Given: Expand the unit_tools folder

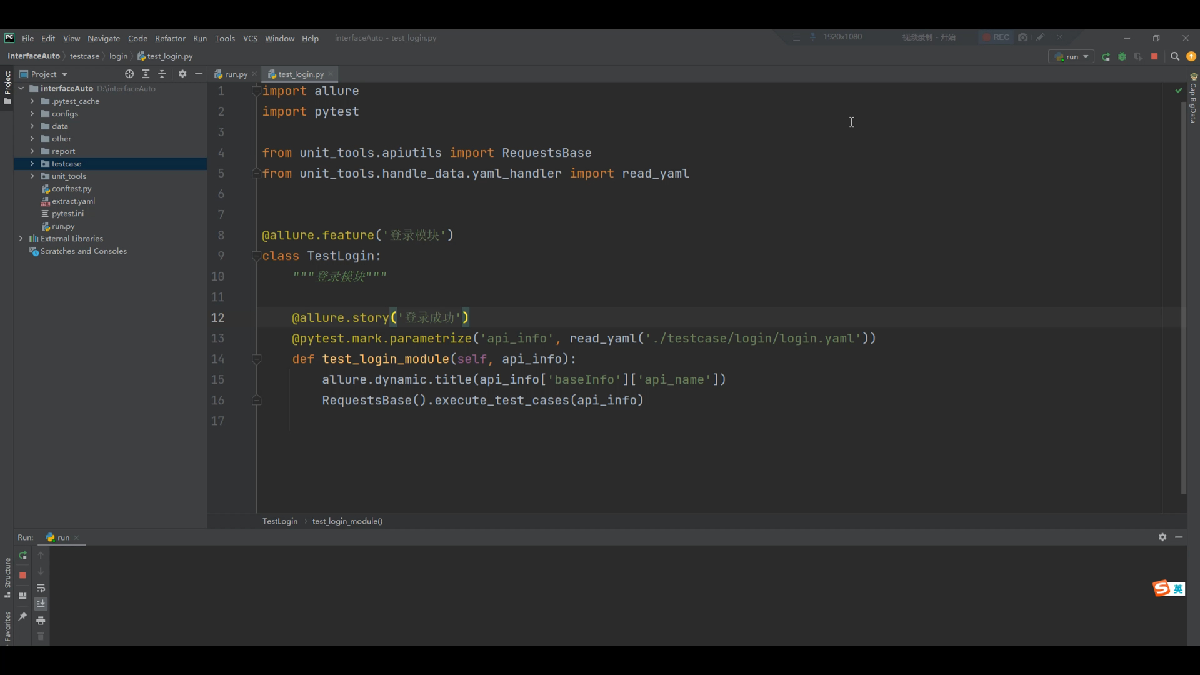Looking at the screenshot, I should pyautogui.click(x=32, y=176).
